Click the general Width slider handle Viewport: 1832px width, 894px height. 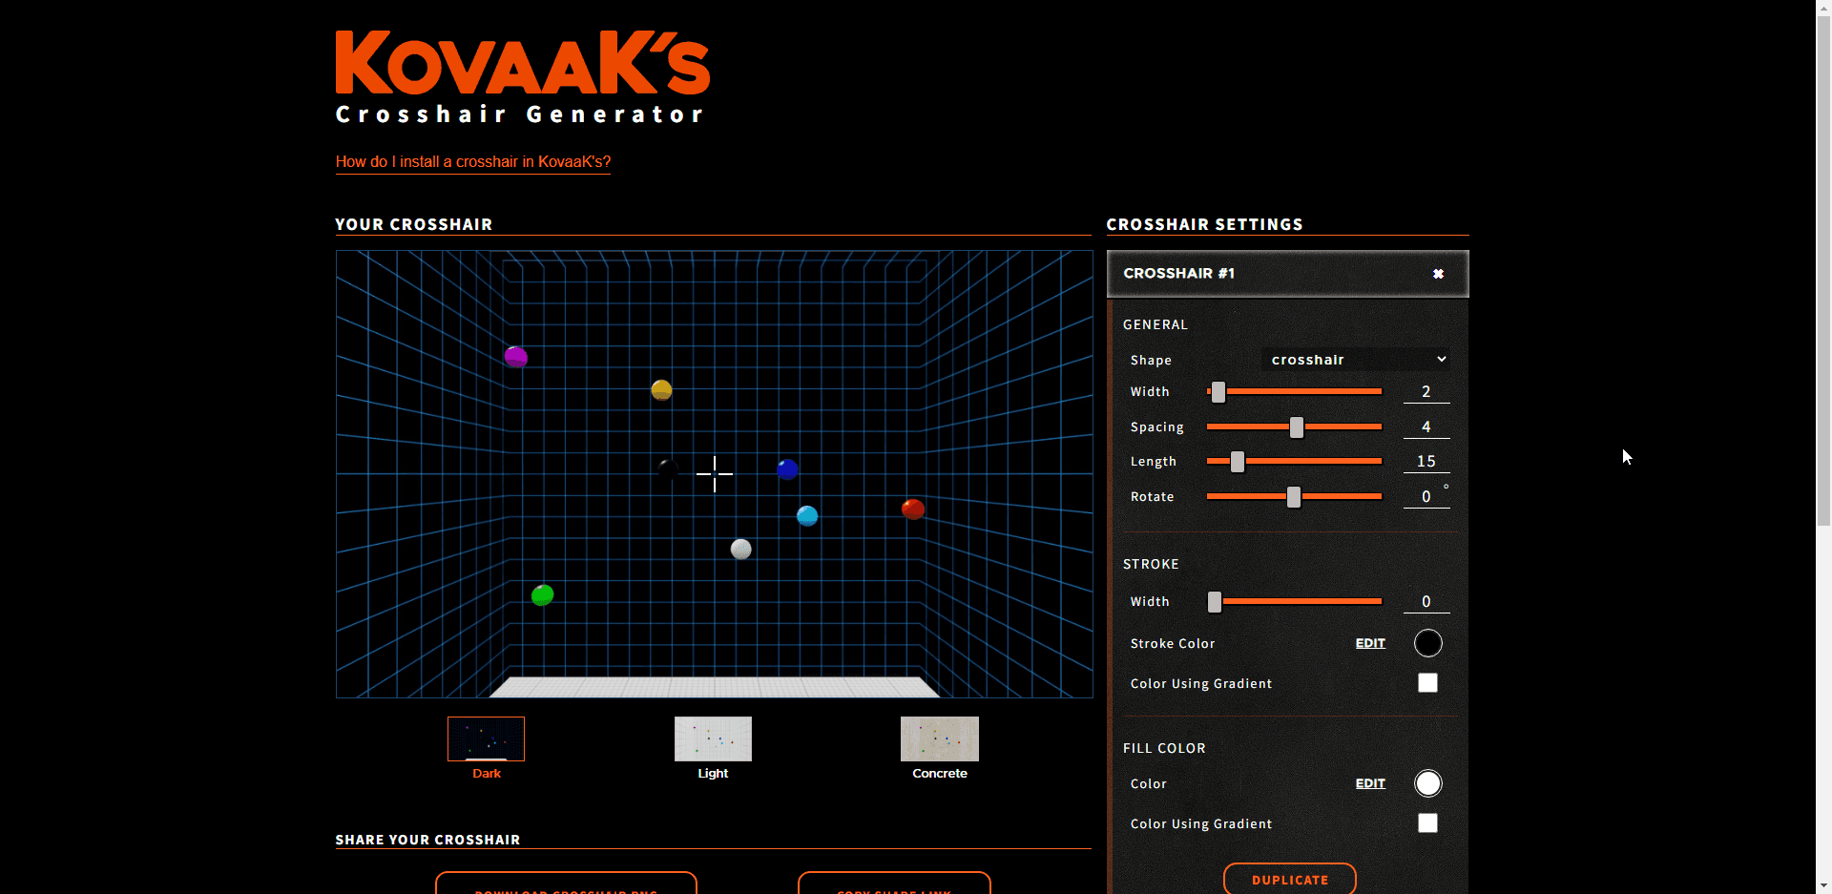[x=1218, y=392]
